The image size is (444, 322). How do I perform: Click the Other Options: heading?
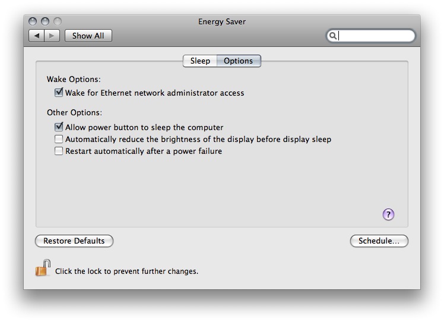point(74,112)
